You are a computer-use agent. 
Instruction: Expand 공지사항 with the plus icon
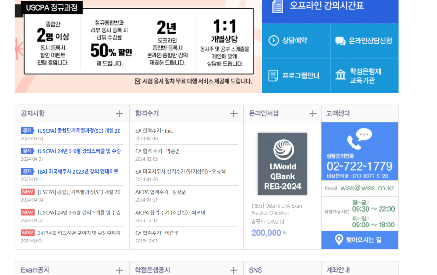point(119,113)
